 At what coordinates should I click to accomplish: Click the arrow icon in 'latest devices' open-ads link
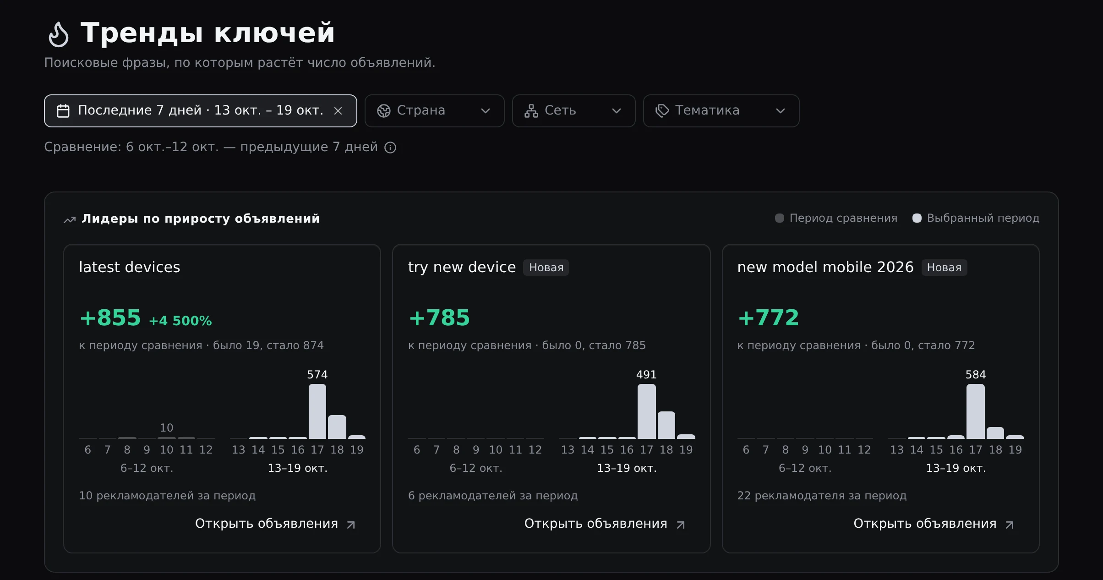point(351,525)
